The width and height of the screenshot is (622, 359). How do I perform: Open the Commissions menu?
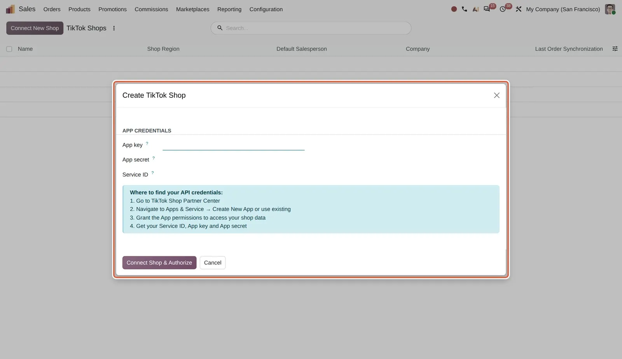(x=151, y=9)
